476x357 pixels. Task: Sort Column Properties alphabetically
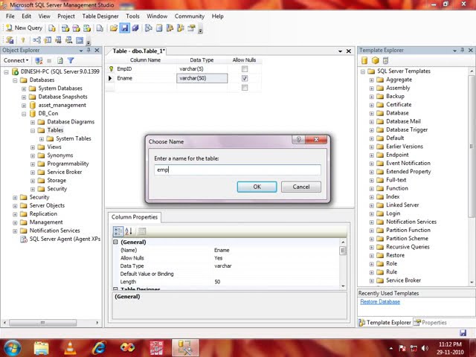click(x=129, y=231)
